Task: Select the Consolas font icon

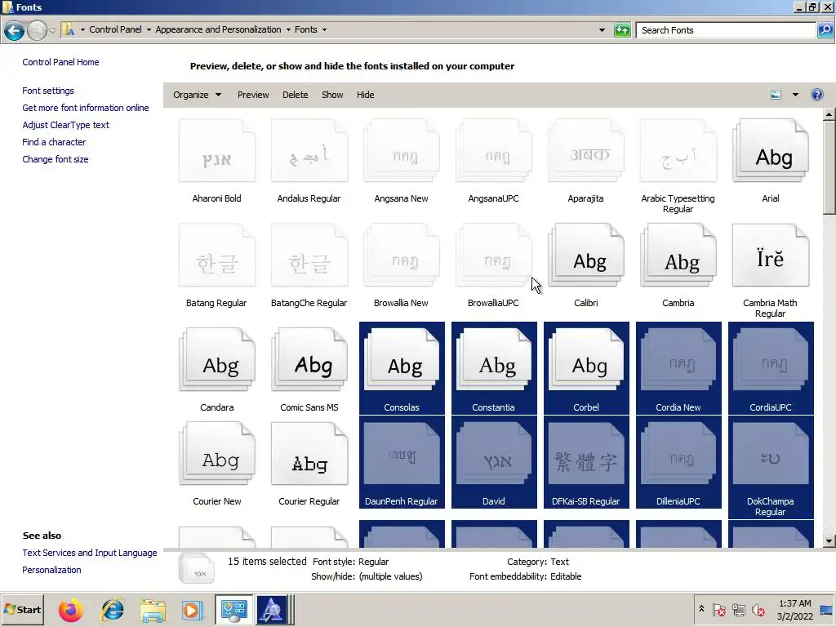Action: pyautogui.click(x=402, y=360)
